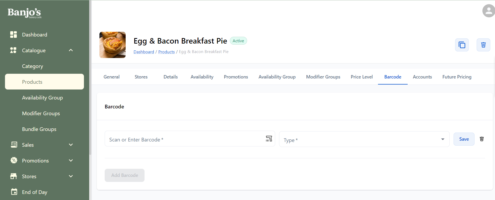Screen dimensions: 495x200
Task: Switch to the Price Level tab
Action: [x=361, y=77]
